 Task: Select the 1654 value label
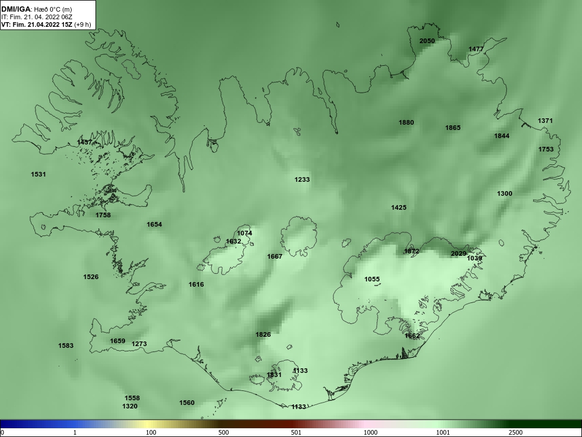coord(154,224)
